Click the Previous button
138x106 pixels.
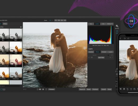coord(95,89)
